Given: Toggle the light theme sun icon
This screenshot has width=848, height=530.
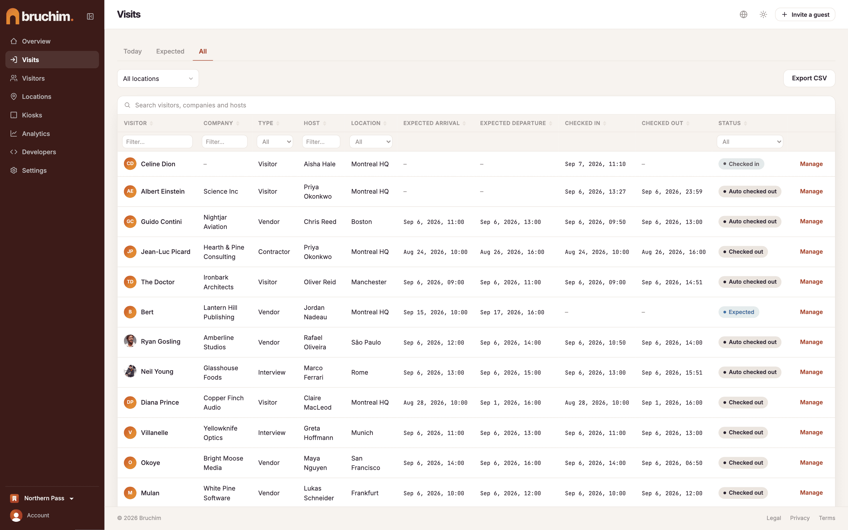Looking at the screenshot, I should tap(763, 14).
